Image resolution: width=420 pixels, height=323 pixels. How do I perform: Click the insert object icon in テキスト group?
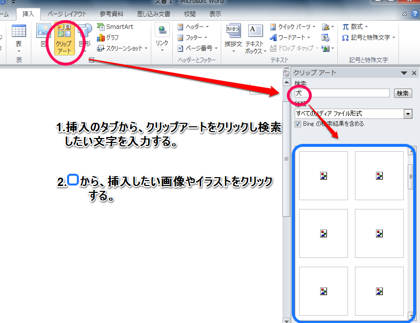pos(326,48)
